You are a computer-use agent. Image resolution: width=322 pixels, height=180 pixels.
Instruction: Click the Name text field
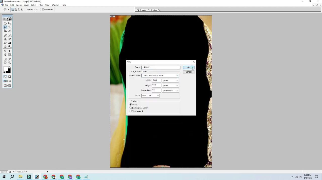click(161, 67)
